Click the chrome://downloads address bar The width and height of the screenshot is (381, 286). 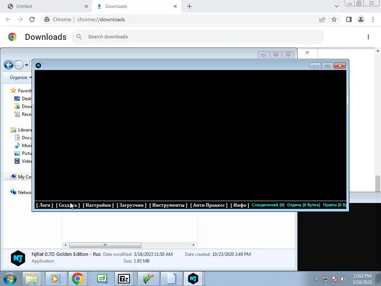(180, 19)
